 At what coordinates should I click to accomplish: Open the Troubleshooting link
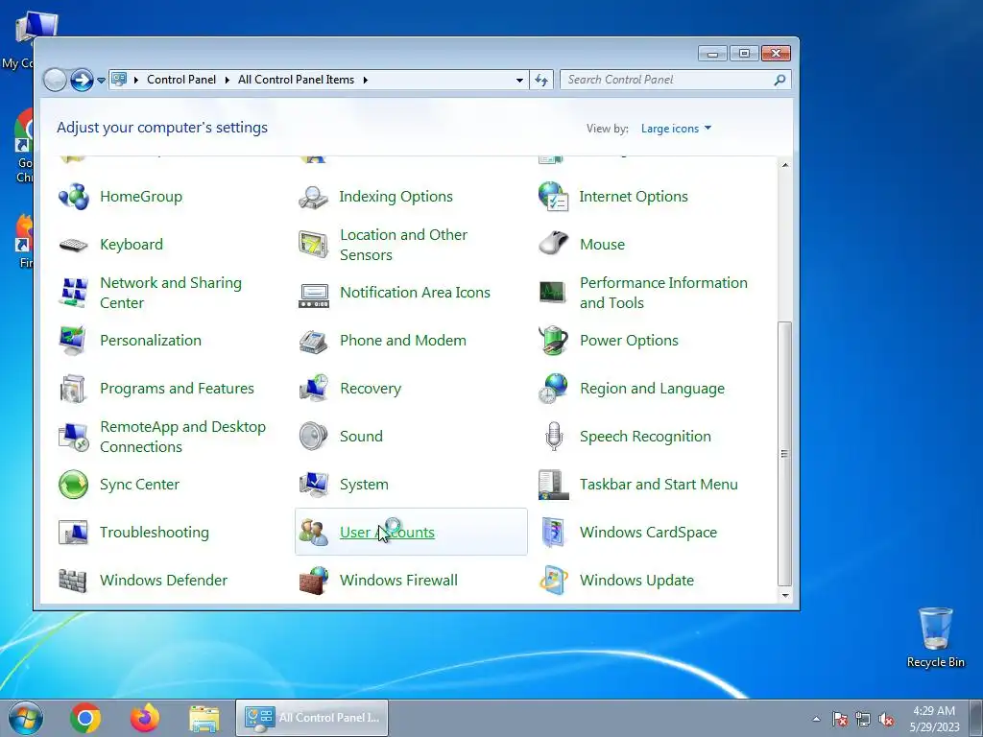(x=155, y=533)
